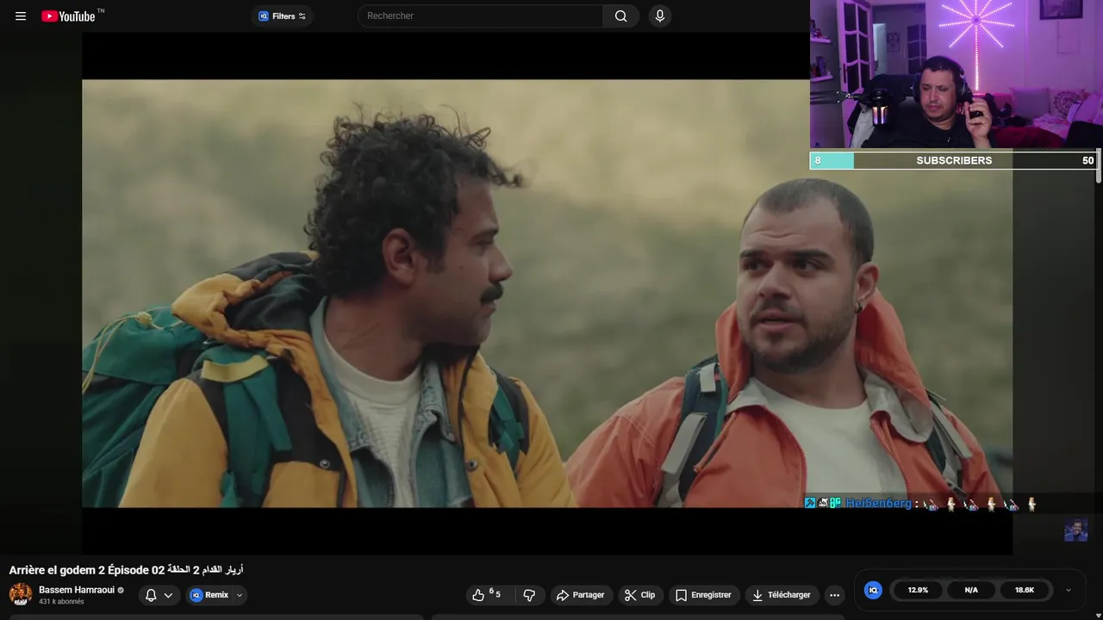1103x620 pixels.
Task: Click the N/A vidIQ stat pill
Action: (x=971, y=590)
